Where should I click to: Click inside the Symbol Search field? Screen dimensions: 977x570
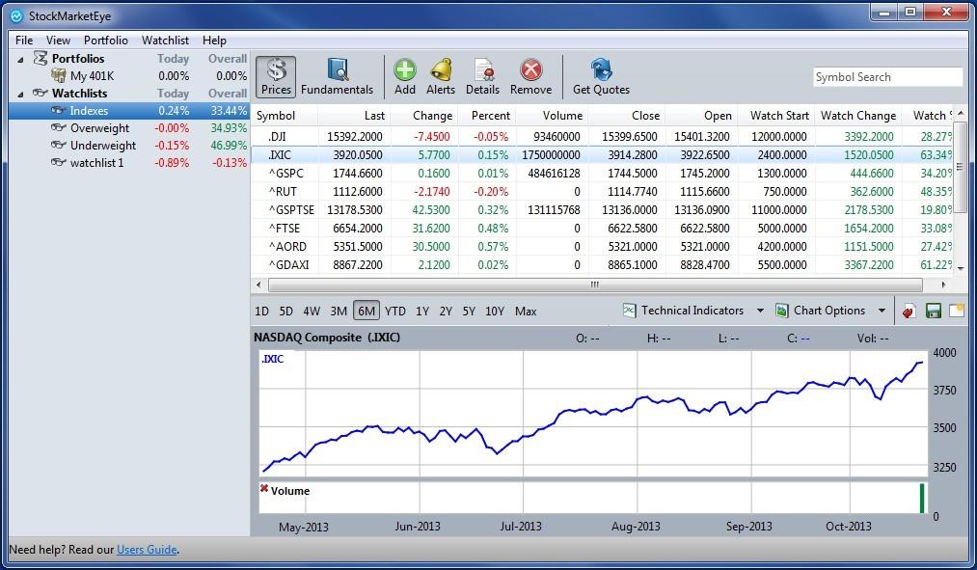pos(887,76)
